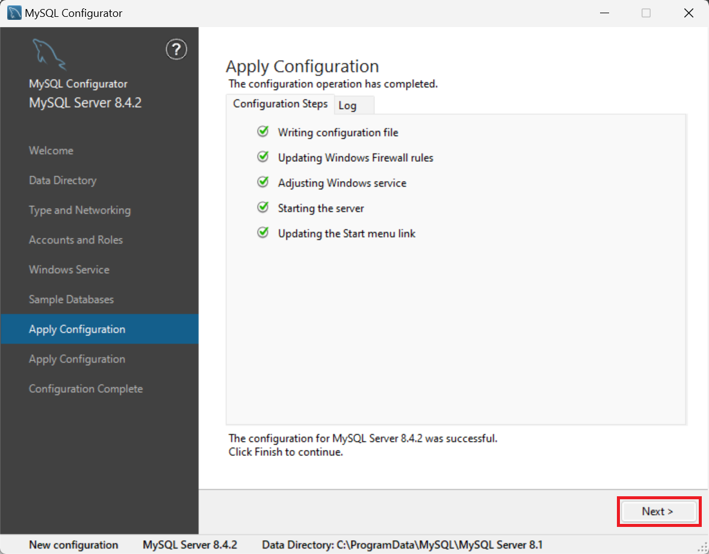709x554 pixels.
Task: Click 'New configuration' in the status bar
Action: coord(73,545)
